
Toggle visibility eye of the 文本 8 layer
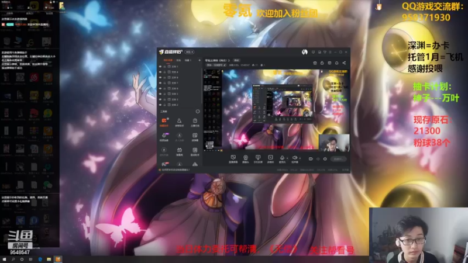click(x=160, y=77)
